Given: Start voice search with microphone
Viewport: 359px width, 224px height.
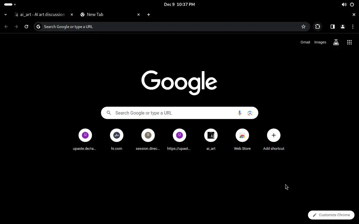Looking at the screenshot, I should [240, 113].
